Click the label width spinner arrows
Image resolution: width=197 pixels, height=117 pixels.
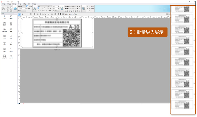coord(25,8)
